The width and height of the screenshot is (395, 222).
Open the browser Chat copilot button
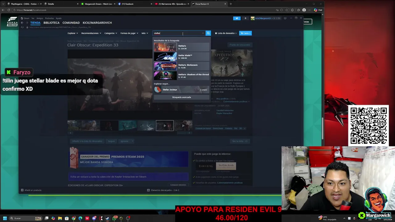point(318,10)
